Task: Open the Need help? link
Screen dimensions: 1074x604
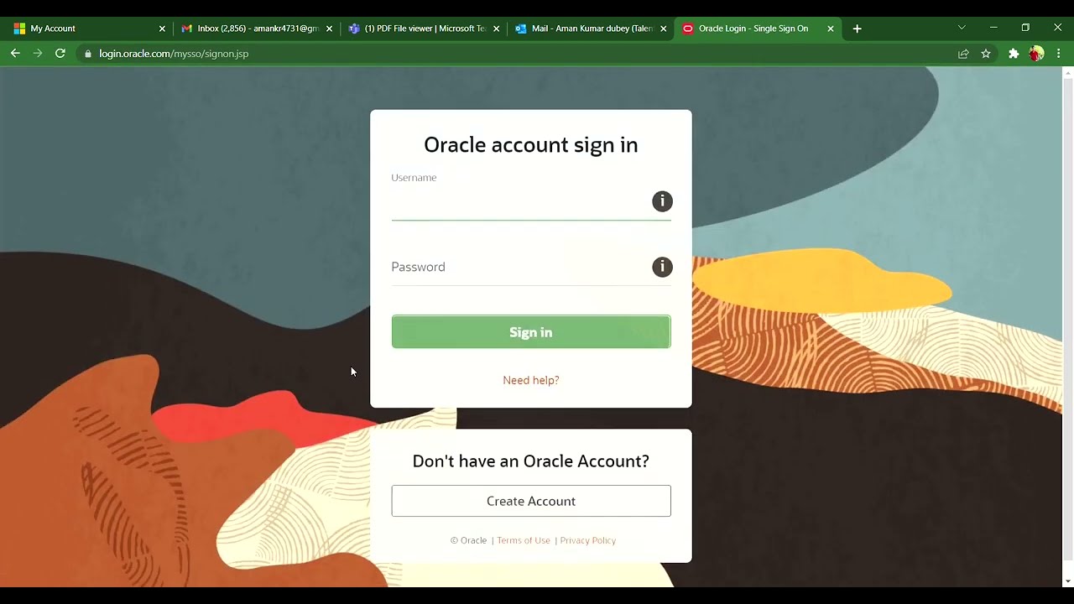Action: (x=531, y=380)
